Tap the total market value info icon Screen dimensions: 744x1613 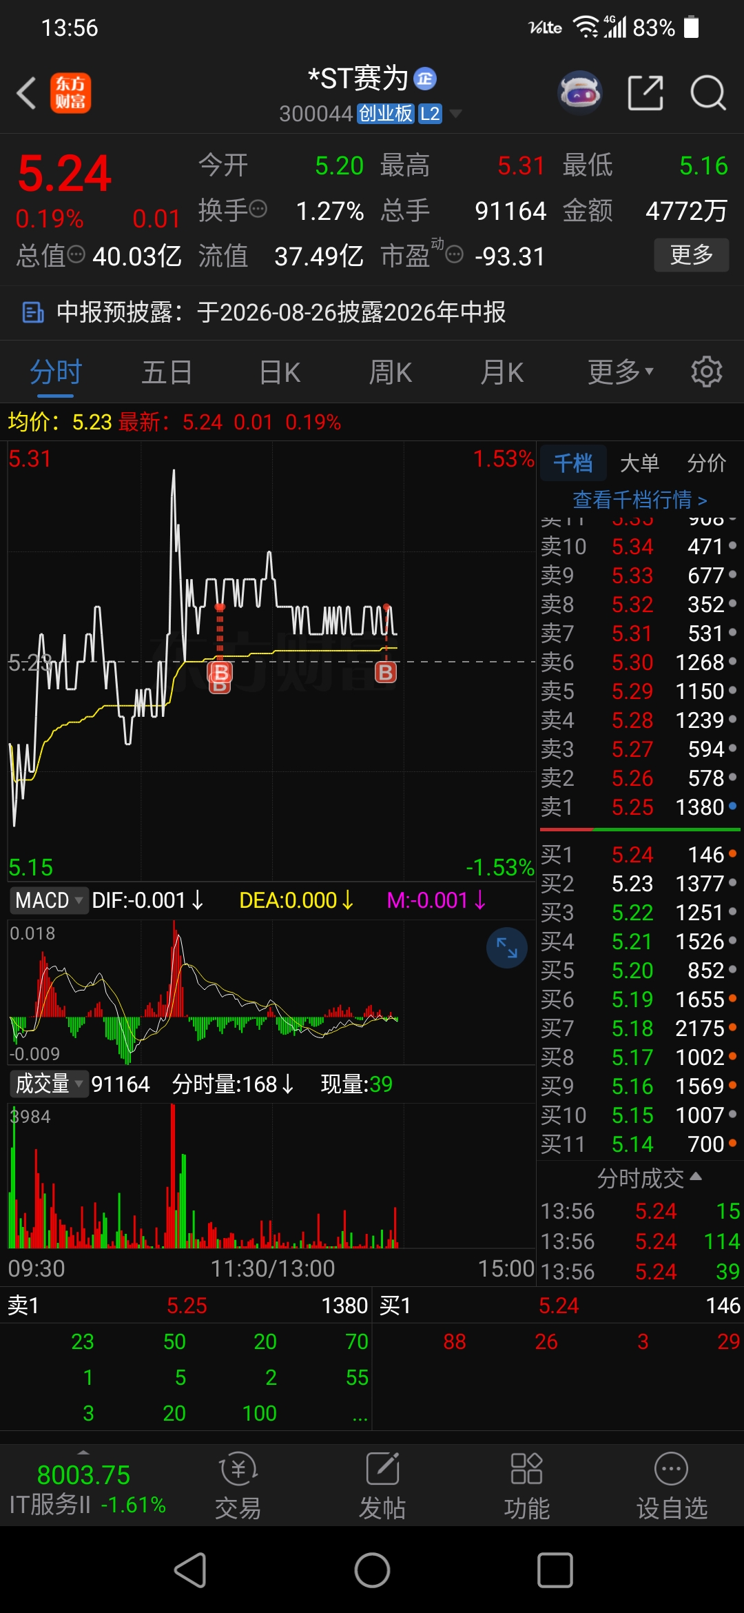(x=76, y=254)
